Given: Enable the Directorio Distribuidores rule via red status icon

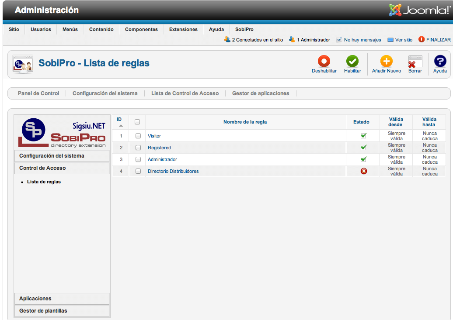Looking at the screenshot, I should click(x=364, y=171).
